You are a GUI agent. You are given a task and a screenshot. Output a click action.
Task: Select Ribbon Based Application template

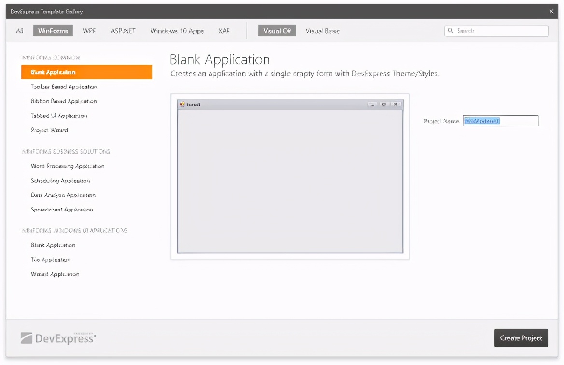coord(64,101)
